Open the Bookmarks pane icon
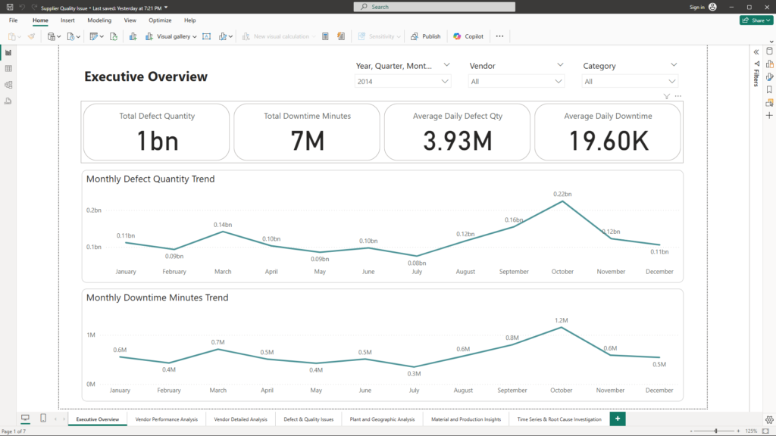The height and width of the screenshot is (436, 776). [x=769, y=89]
